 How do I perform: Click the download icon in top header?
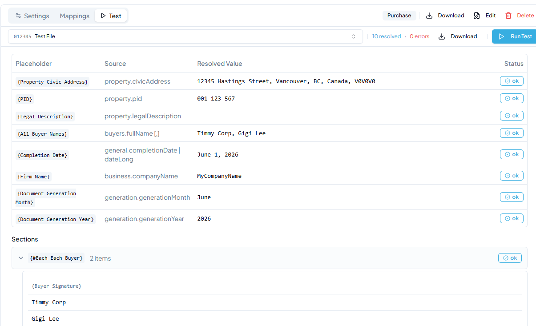[x=429, y=16]
